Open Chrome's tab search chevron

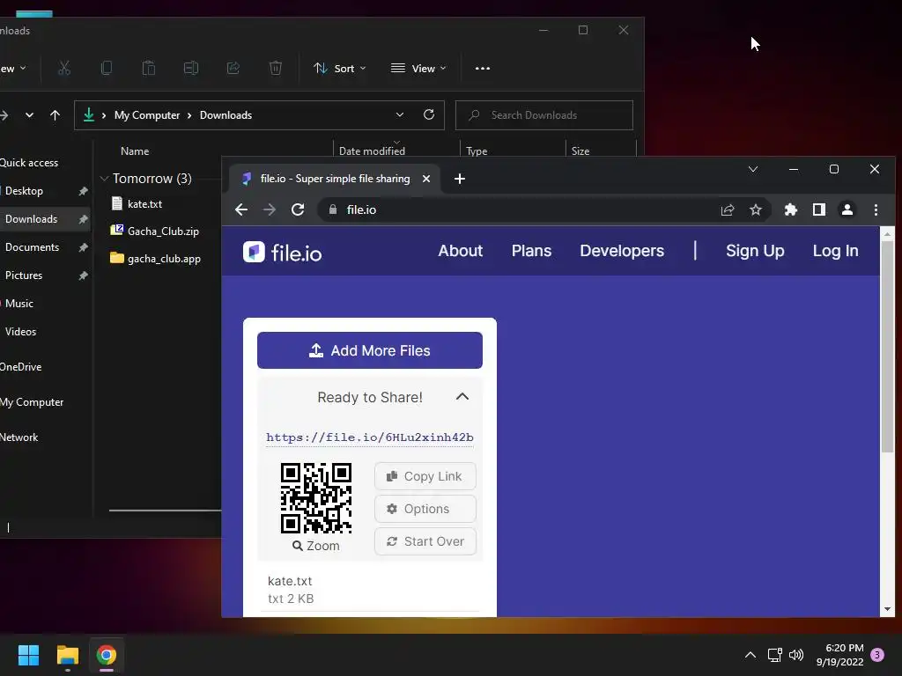tap(752, 169)
